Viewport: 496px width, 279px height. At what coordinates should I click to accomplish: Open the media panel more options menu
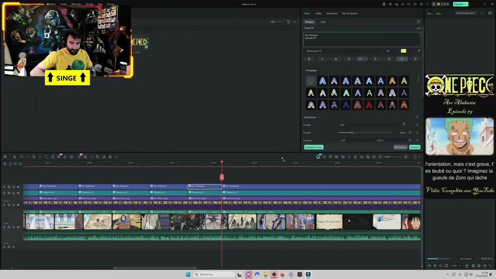294,22
